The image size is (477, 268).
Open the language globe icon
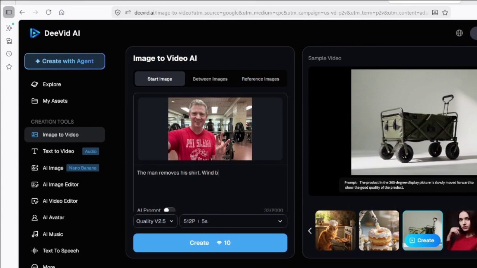tap(459, 33)
